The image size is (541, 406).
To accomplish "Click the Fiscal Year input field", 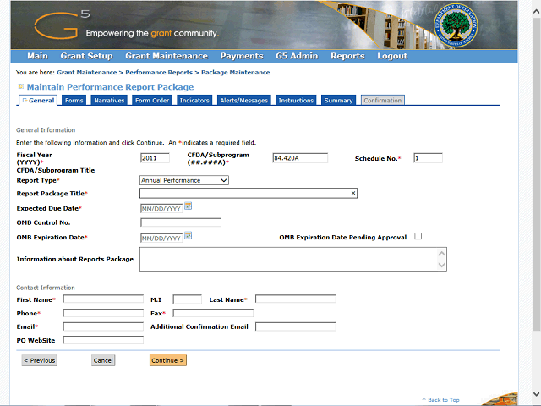I will 155,158.
